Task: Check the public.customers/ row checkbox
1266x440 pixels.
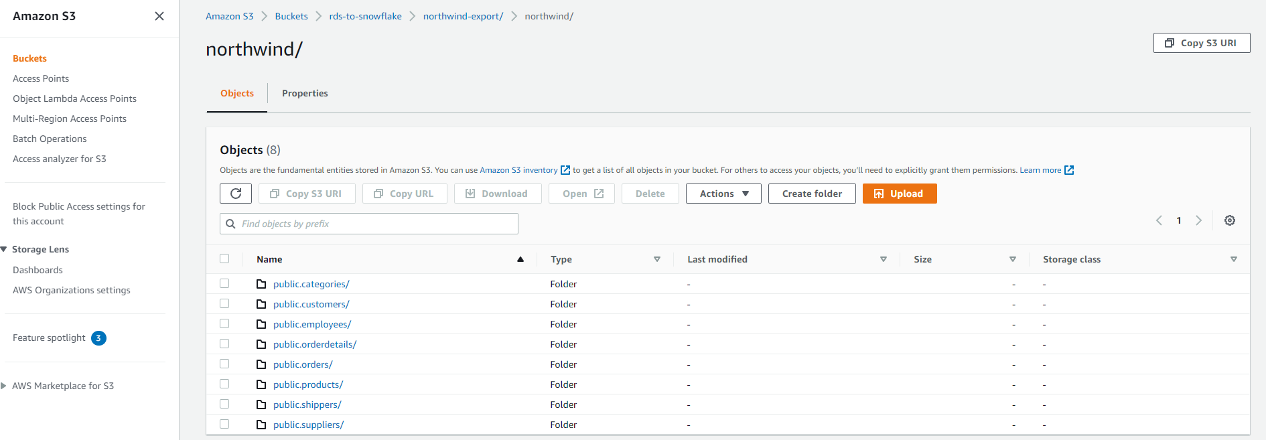Action: pos(224,303)
